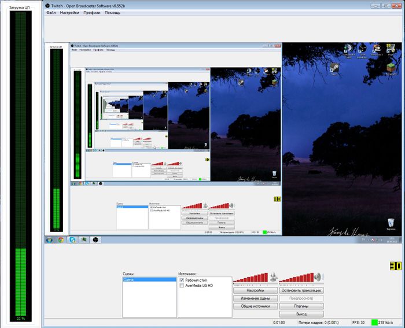
Task: Open the Помощь menu
Action: coord(112,12)
